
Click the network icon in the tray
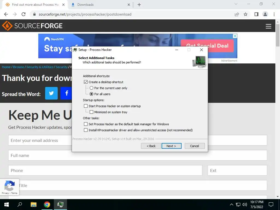(x=238, y=205)
